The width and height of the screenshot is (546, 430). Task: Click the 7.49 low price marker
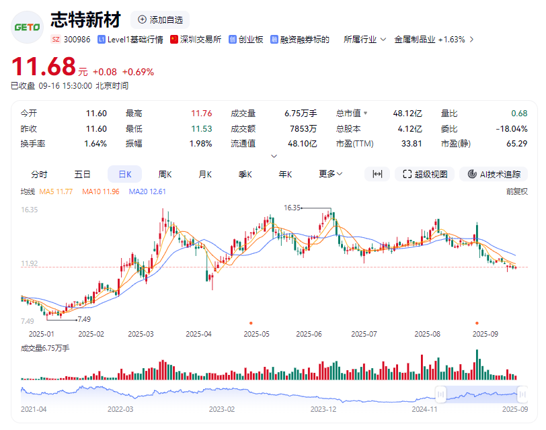pyautogui.click(x=84, y=319)
